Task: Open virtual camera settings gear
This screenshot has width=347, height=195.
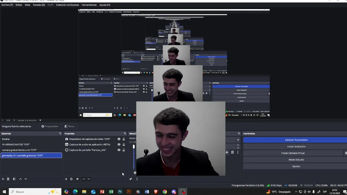Action: point(346,153)
